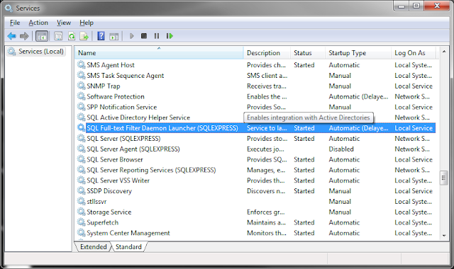The image size is (454, 269).
Task: Click the gear icon beside SSDP Discovery
Action: (81, 190)
